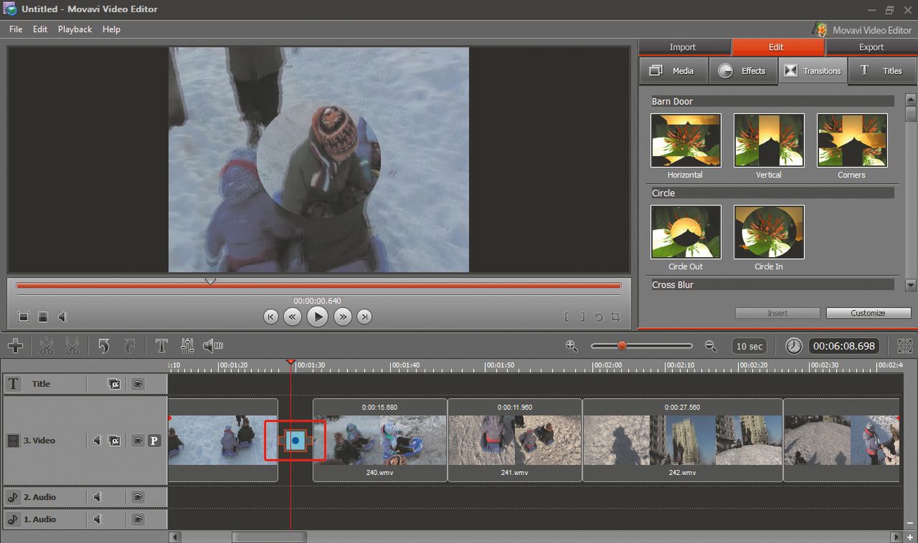Click the Video track filmstrip icon
Screen dimensions: 918x543
point(13,441)
